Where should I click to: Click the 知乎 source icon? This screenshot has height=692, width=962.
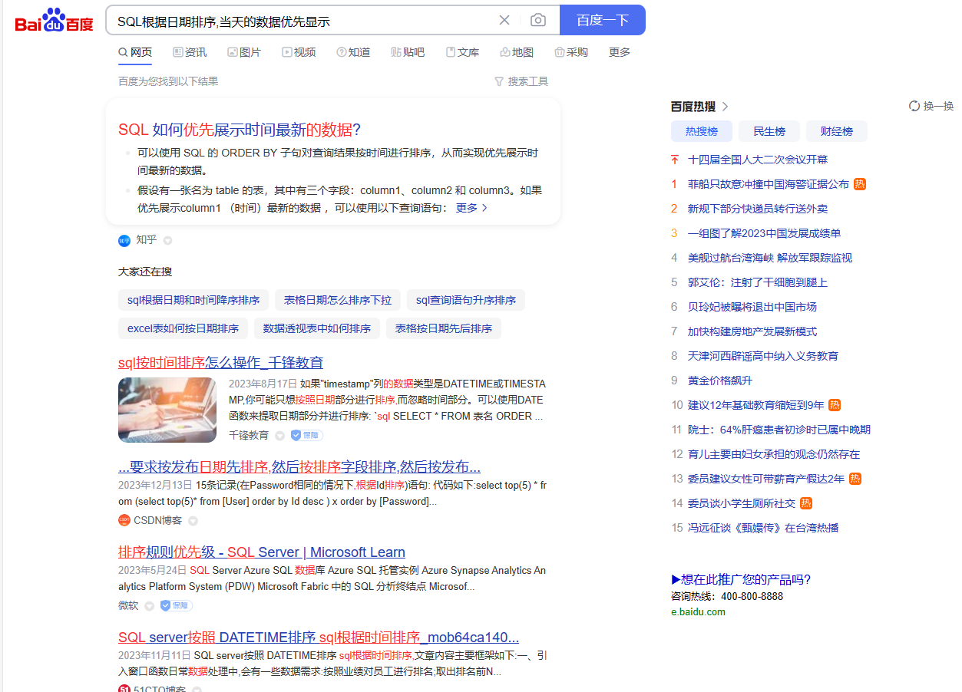[x=124, y=240]
